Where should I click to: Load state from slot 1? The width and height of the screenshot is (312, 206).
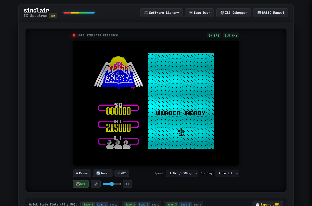click(102, 204)
